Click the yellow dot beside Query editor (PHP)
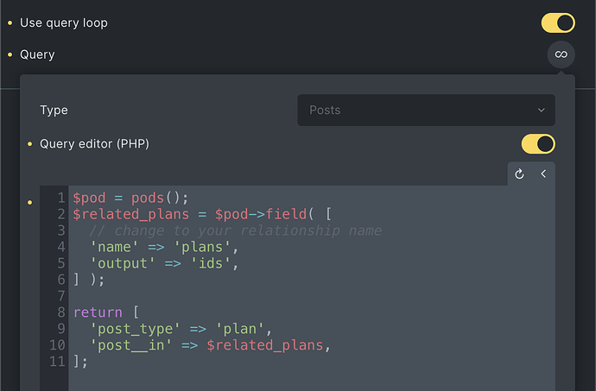Screen dimensions: 596x391 [30, 144]
